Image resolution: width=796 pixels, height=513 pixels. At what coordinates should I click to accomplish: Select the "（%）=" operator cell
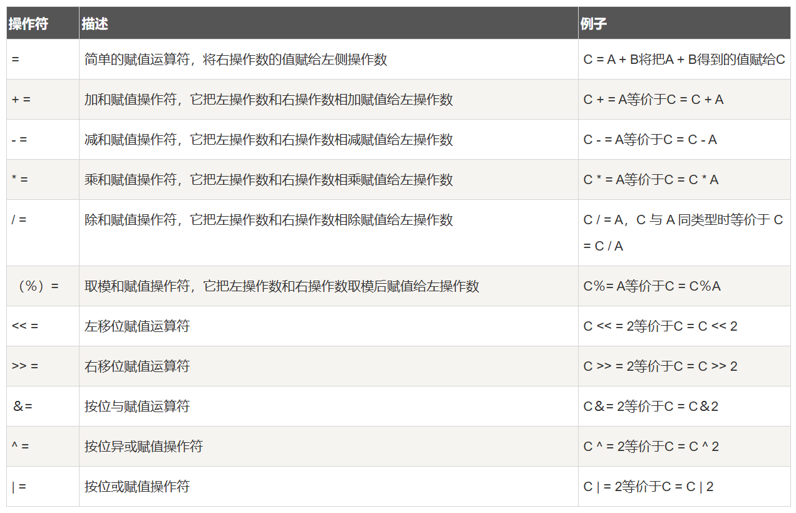36,286
